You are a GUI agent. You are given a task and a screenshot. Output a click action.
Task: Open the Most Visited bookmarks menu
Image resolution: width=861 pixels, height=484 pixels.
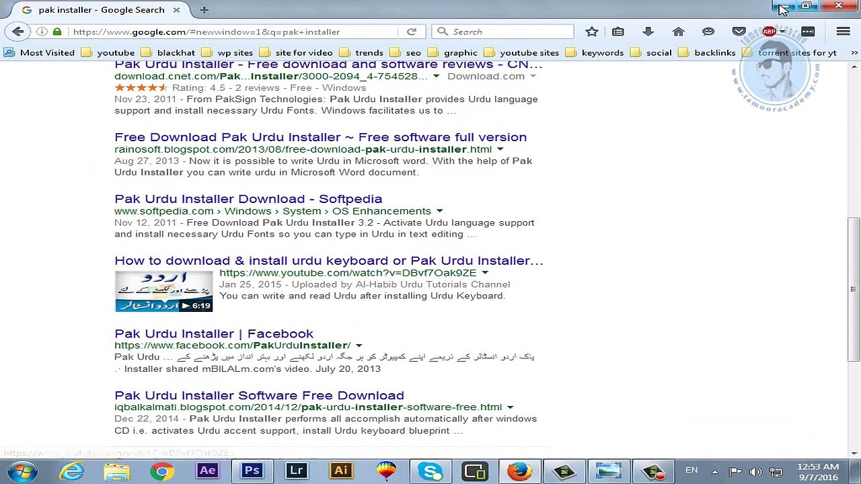(40, 52)
